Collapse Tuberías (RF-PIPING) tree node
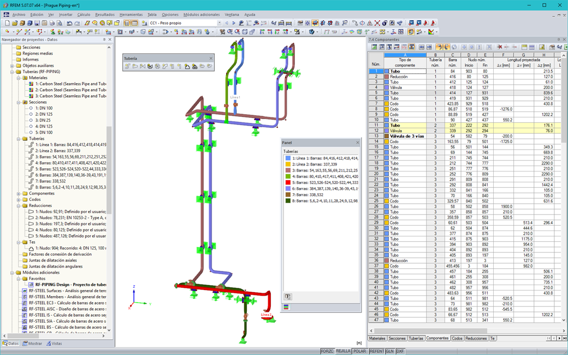Screen dimensions: 568x355 12,72
